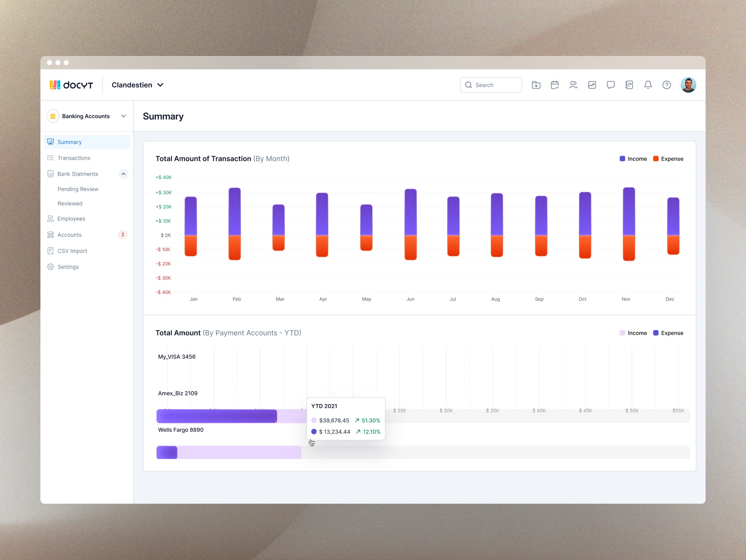This screenshot has width=746, height=560.
Task: Expand the Banking Accounts dropdown chevron
Action: (x=124, y=116)
